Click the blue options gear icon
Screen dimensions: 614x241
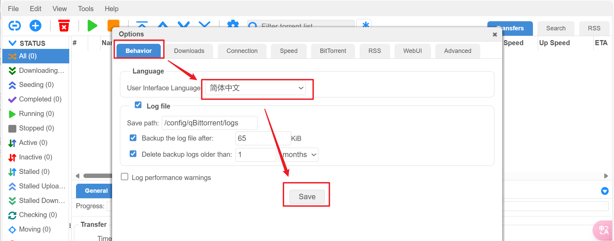233,24
